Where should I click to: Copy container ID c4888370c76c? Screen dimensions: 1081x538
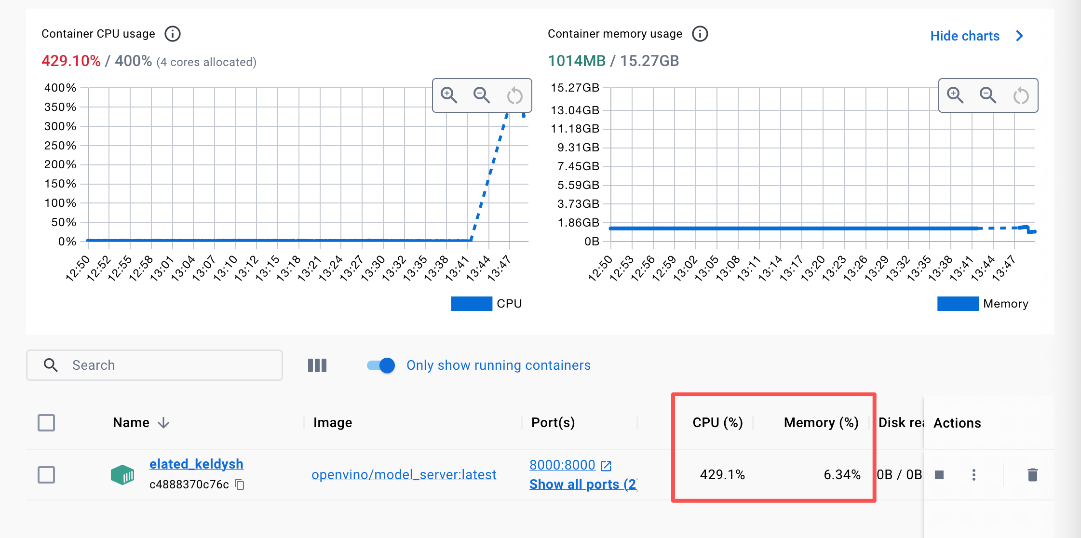coord(240,484)
